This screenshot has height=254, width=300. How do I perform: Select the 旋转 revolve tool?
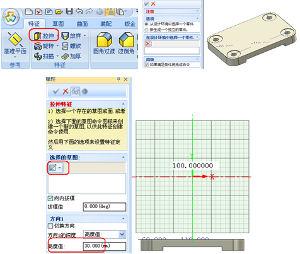pyautogui.click(x=44, y=46)
